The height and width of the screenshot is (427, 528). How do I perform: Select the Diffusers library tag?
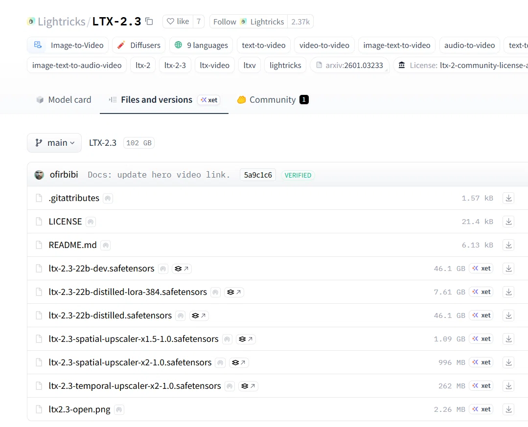tap(139, 45)
